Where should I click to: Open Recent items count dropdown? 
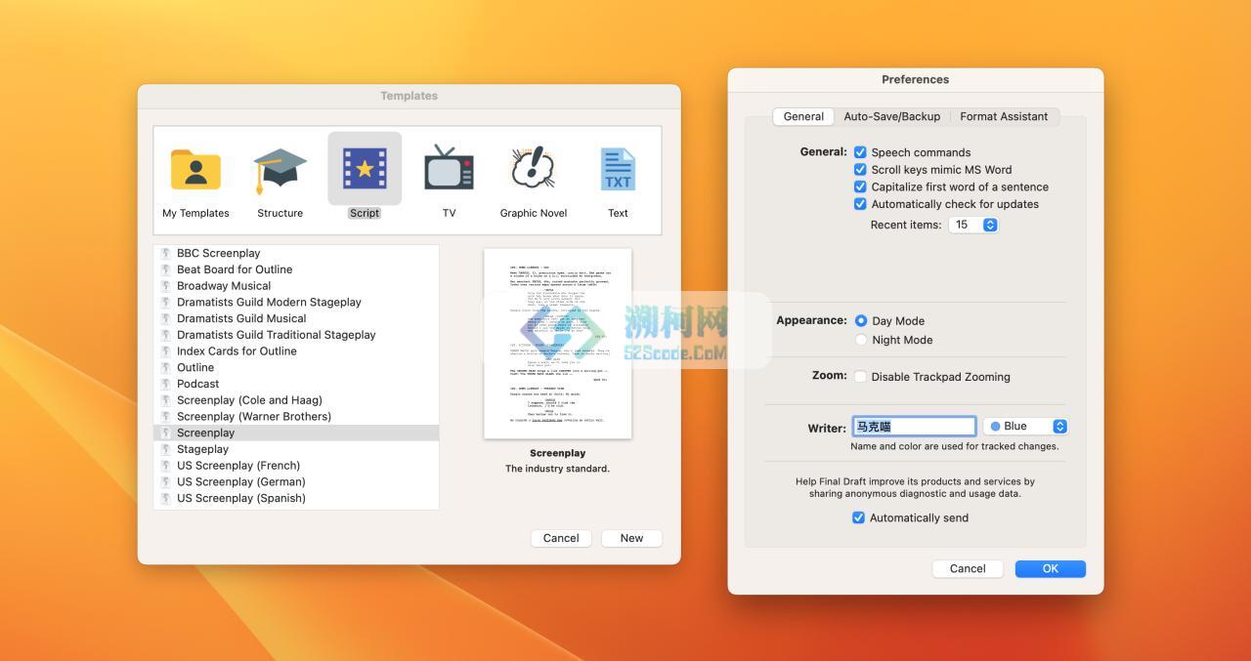[x=973, y=225]
